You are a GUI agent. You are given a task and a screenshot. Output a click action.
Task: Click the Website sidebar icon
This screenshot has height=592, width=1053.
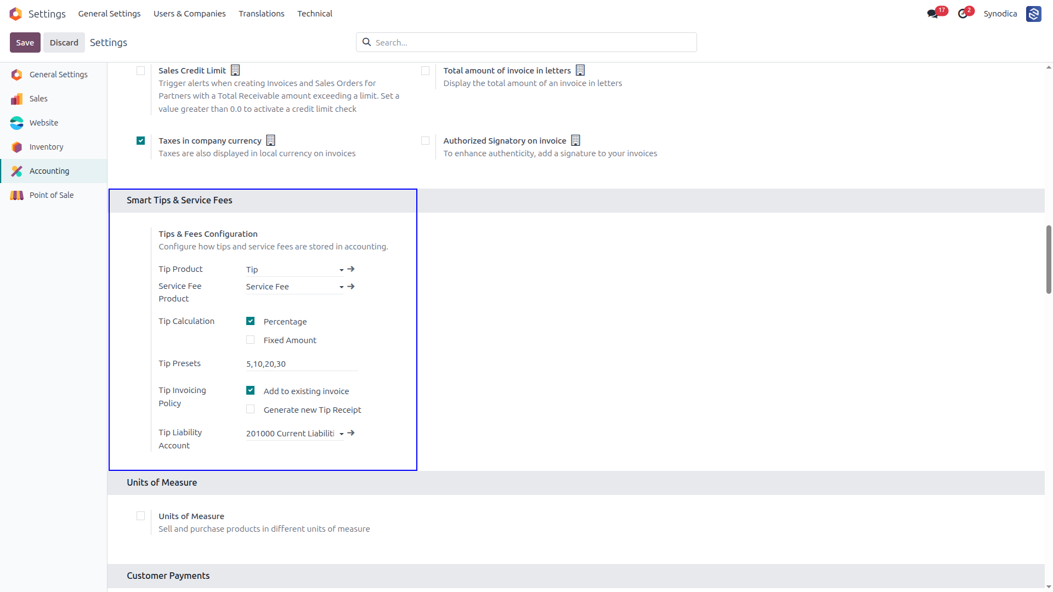tap(16, 123)
